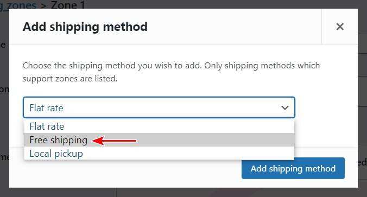Click the chevron arrow in the shipping method select
The width and height of the screenshot is (367, 197).
(x=285, y=107)
